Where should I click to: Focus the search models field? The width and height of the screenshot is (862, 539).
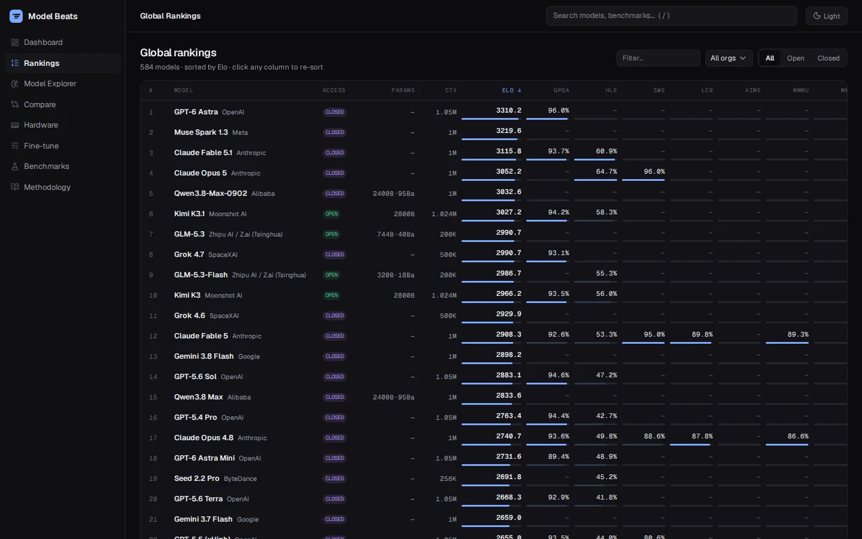pos(671,16)
